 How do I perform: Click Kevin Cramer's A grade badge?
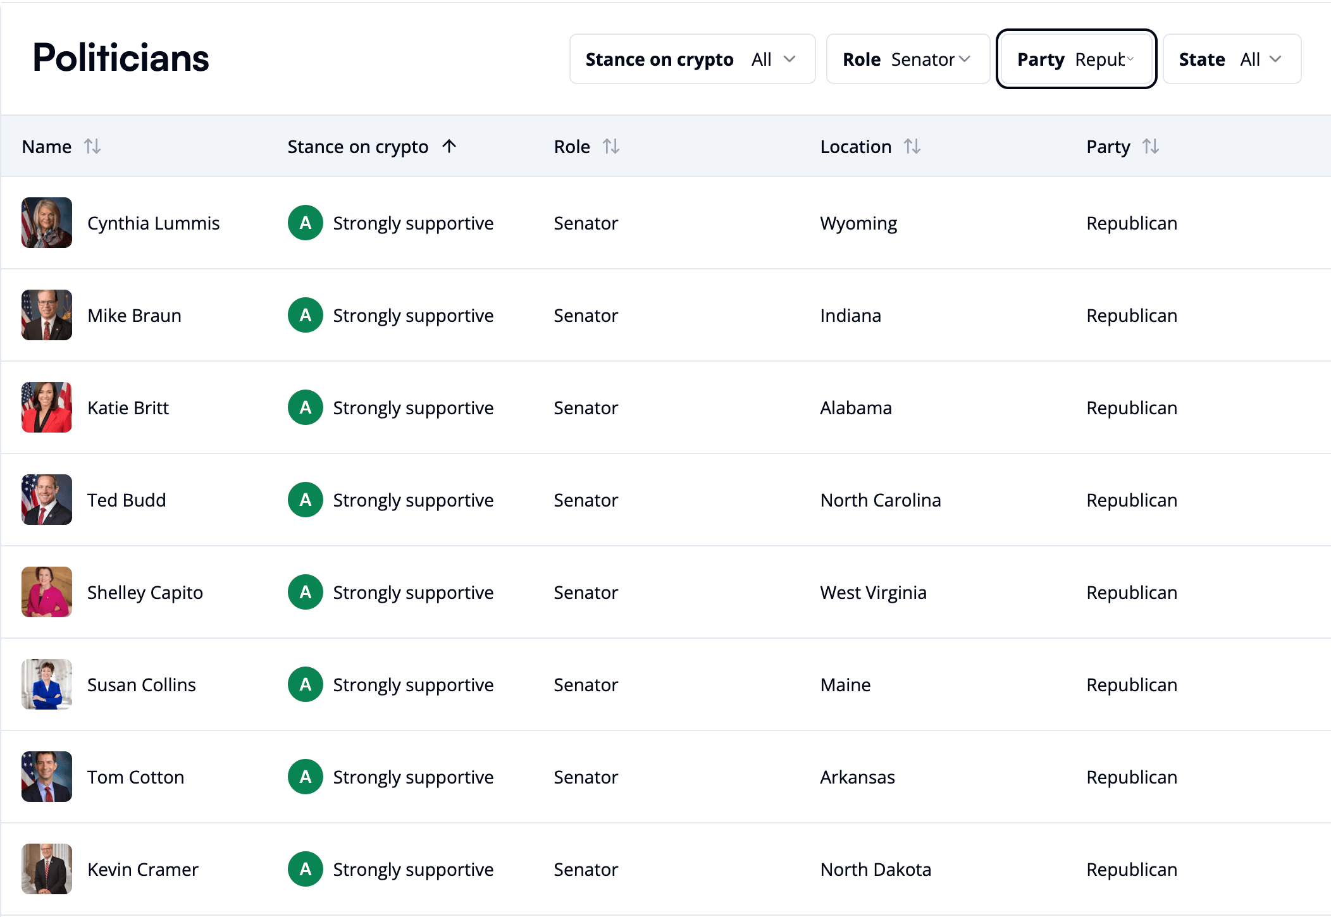pos(306,870)
